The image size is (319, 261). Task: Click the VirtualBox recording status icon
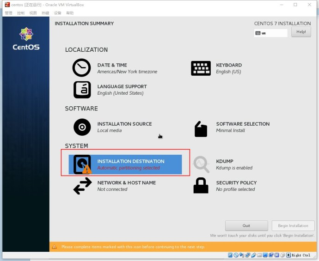[x=271, y=255]
